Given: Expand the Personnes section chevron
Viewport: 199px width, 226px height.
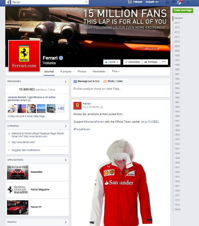Looking at the screenshot, I should pos(66,82).
